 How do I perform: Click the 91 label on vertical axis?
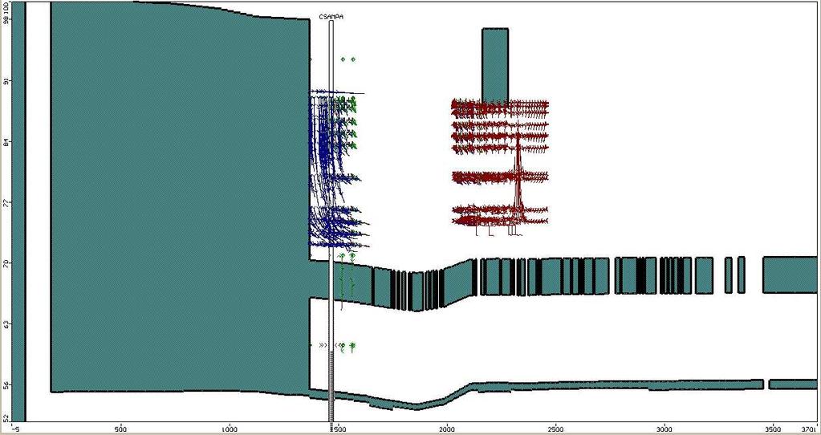(6, 81)
